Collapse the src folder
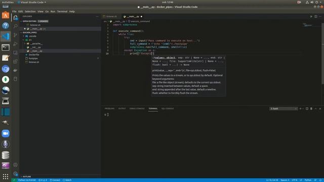Screen dimensions: 324x182 (x=23, y=40)
